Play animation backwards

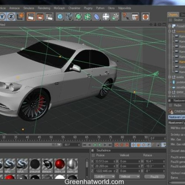click(x=95, y=145)
